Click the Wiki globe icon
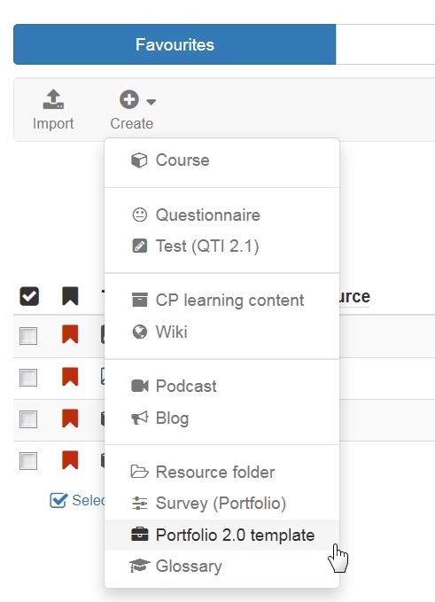 pyautogui.click(x=139, y=332)
